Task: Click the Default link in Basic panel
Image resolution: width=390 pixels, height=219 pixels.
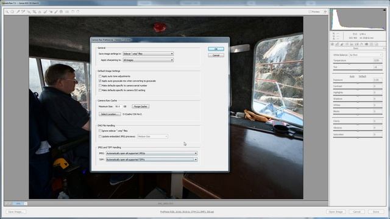Action: click(x=362, y=77)
